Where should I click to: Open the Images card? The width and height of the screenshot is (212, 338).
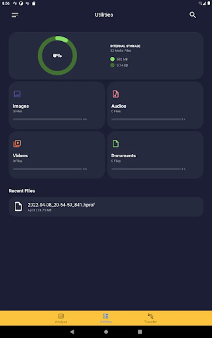tap(57, 105)
